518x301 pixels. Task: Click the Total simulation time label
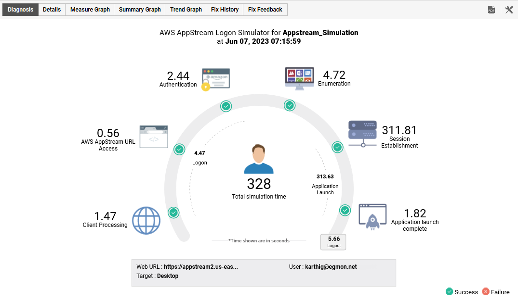pyautogui.click(x=259, y=197)
